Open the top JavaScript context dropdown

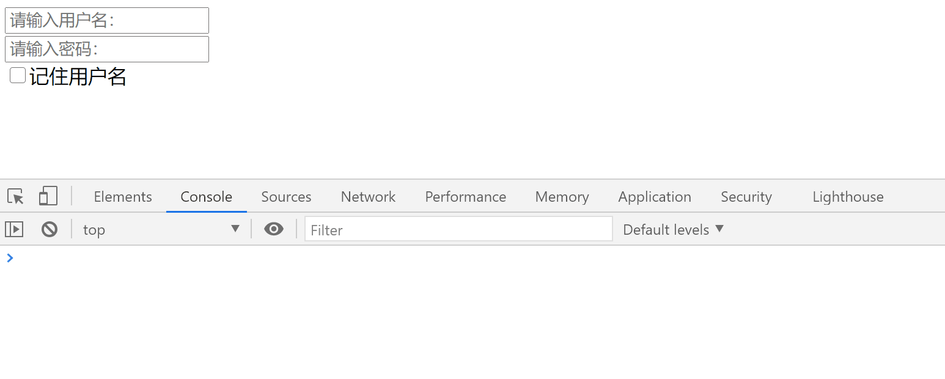(161, 229)
